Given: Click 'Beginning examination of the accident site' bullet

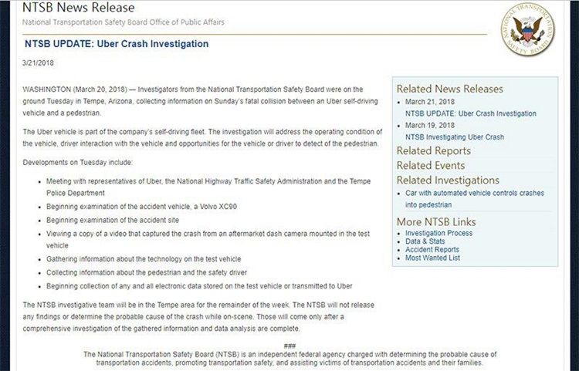Looking at the screenshot, I should [x=113, y=220].
